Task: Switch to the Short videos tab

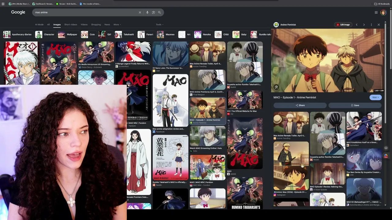Action: point(71,25)
